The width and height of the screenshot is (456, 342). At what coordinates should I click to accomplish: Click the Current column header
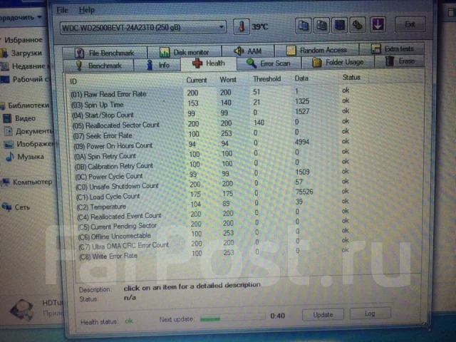click(x=199, y=81)
